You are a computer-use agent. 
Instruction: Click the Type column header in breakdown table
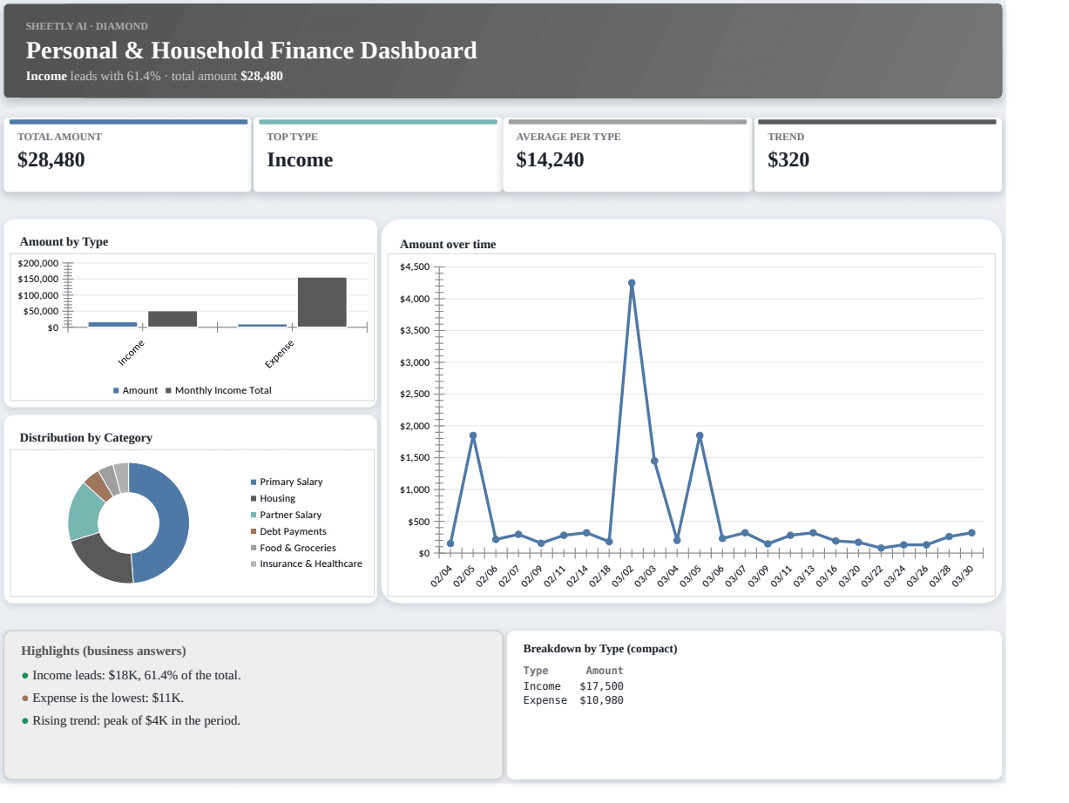coord(536,671)
